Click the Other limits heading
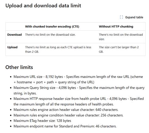Viewport: 149px width, 133px height. (19, 67)
